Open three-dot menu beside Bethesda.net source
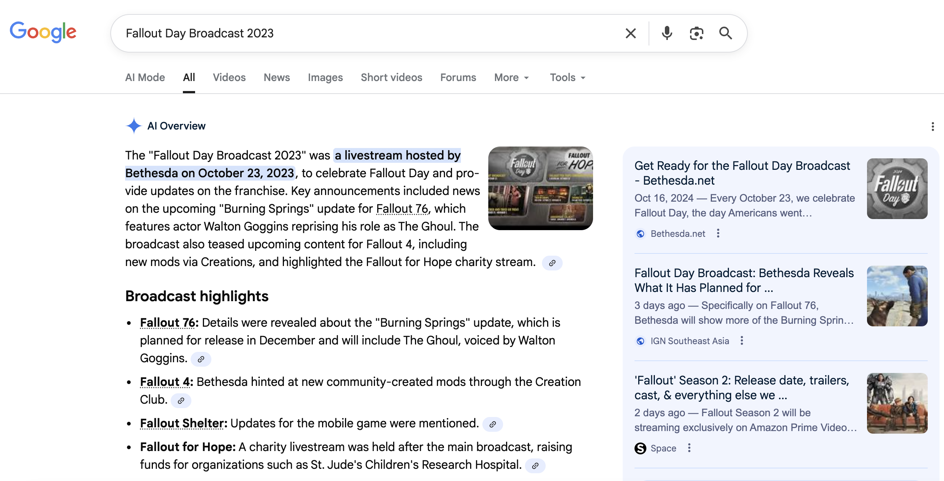 coord(718,233)
